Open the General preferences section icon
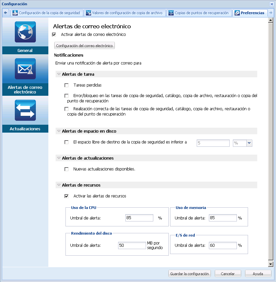This screenshot has height=282, width=276. coord(25,32)
